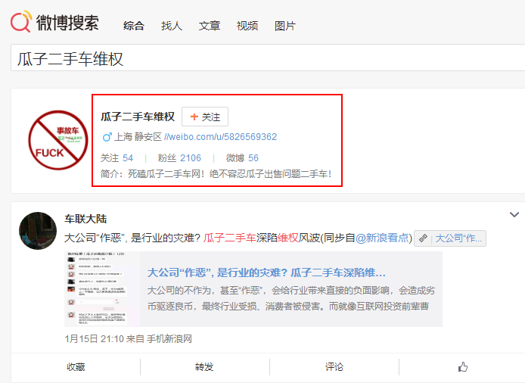525x383 pixels.
Task: Click the article summary text 大公司的不作为
Action: (291, 298)
